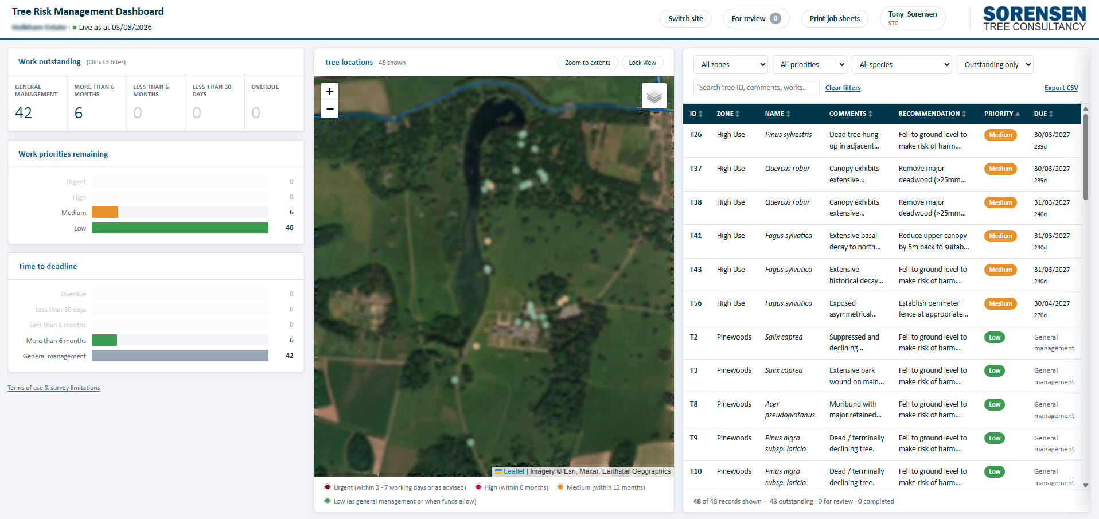This screenshot has width=1099, height=519.
Task: Click the Low legend marker
Action: 328,501
